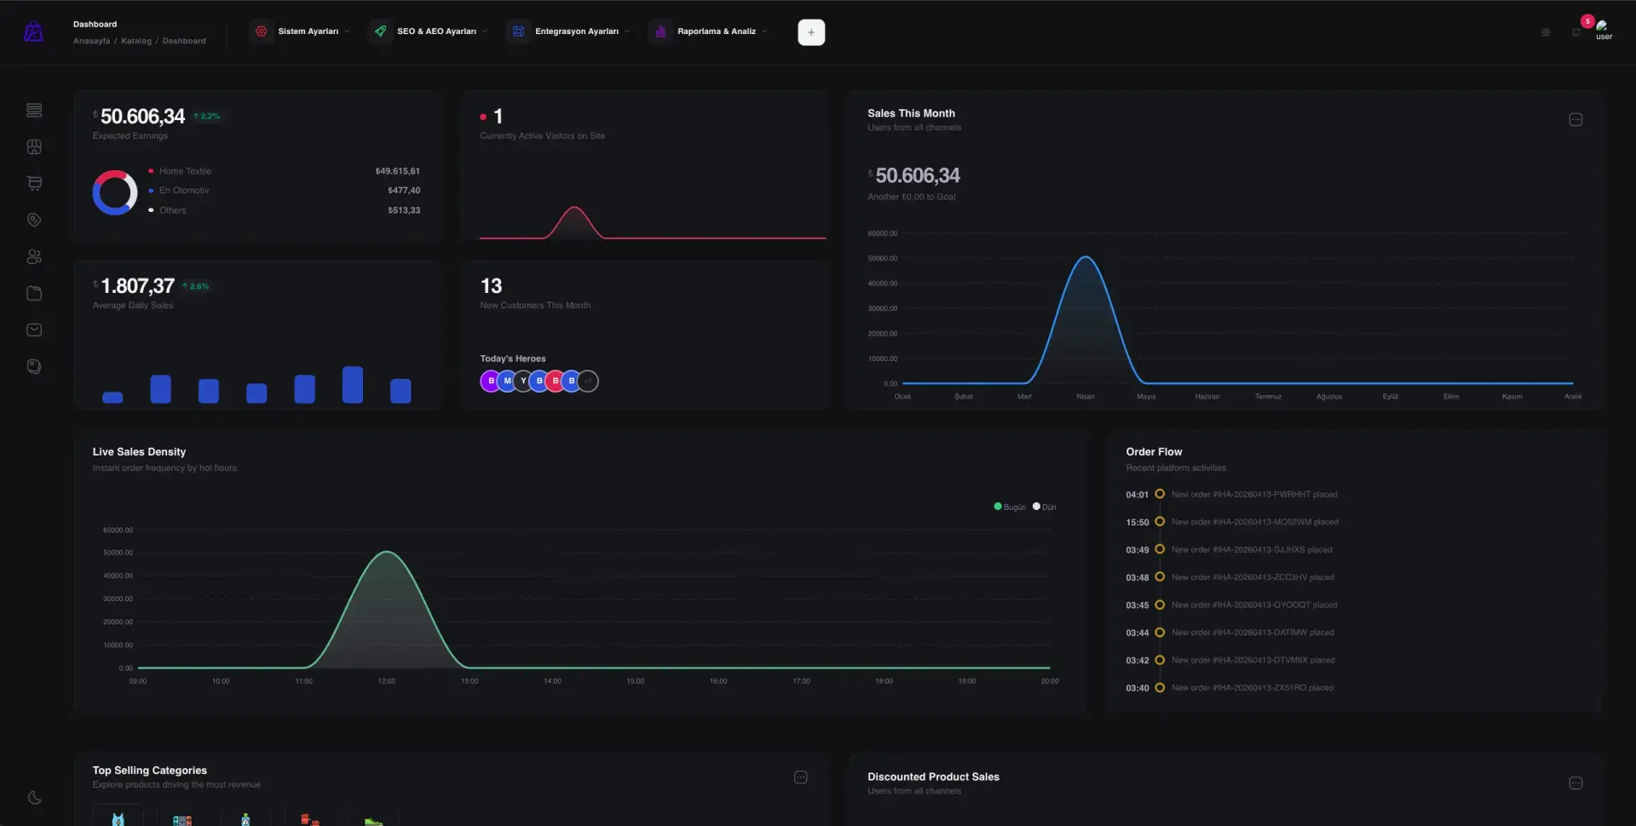Expand the Entegrasyon Ayarları dropdown
Viewport: 1636px width, 826px height.
569,32
